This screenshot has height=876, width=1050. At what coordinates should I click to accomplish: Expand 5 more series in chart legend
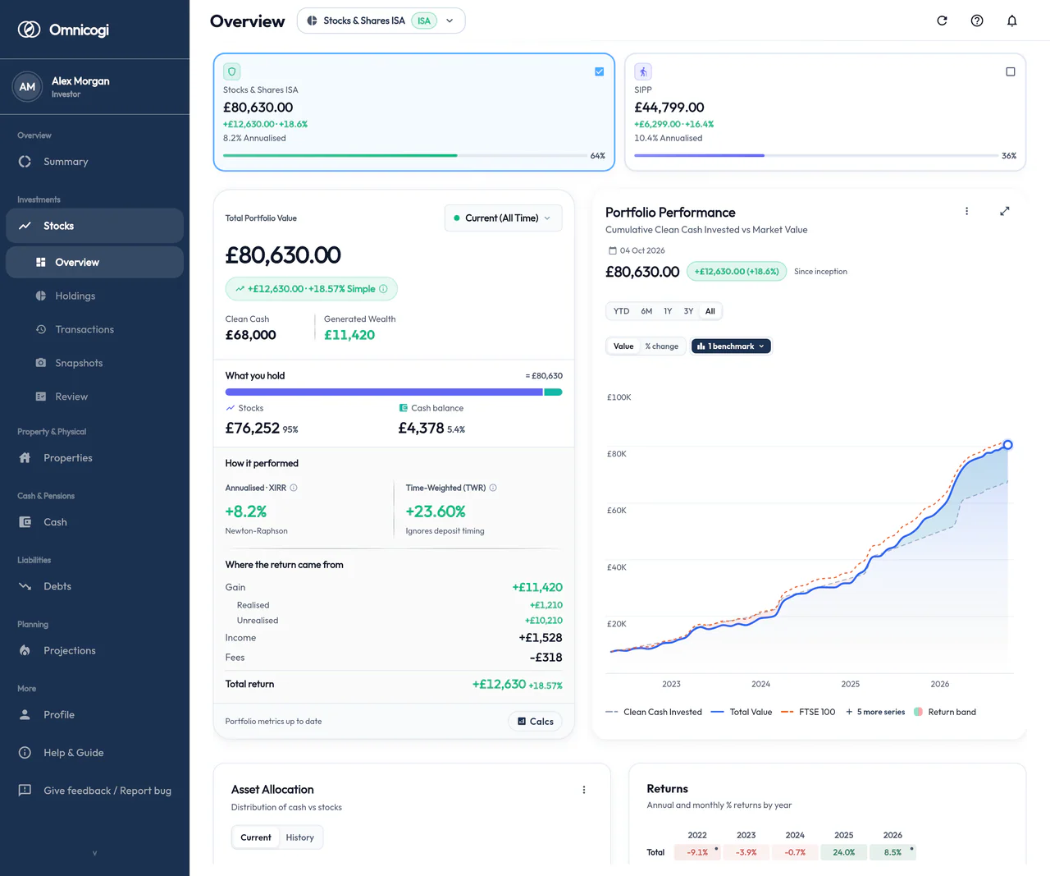click(875, 712)
